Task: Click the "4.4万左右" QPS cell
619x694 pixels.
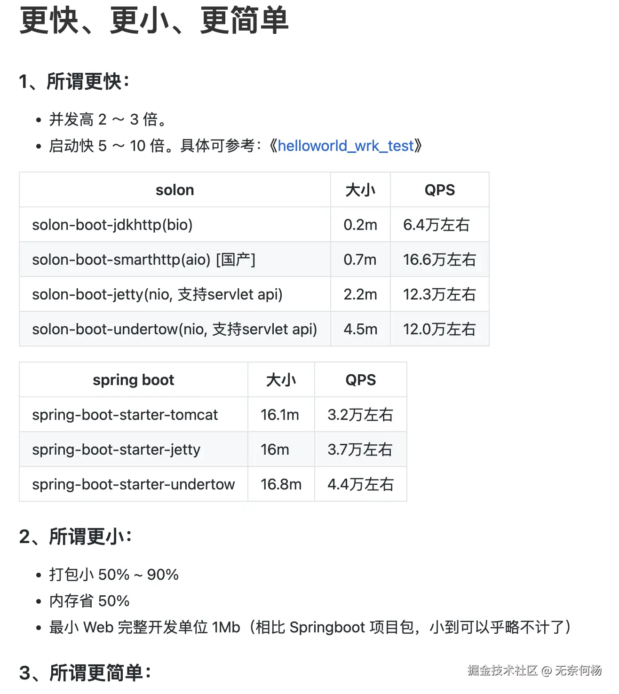Action: pyautogui.click(x=360, y=484)
